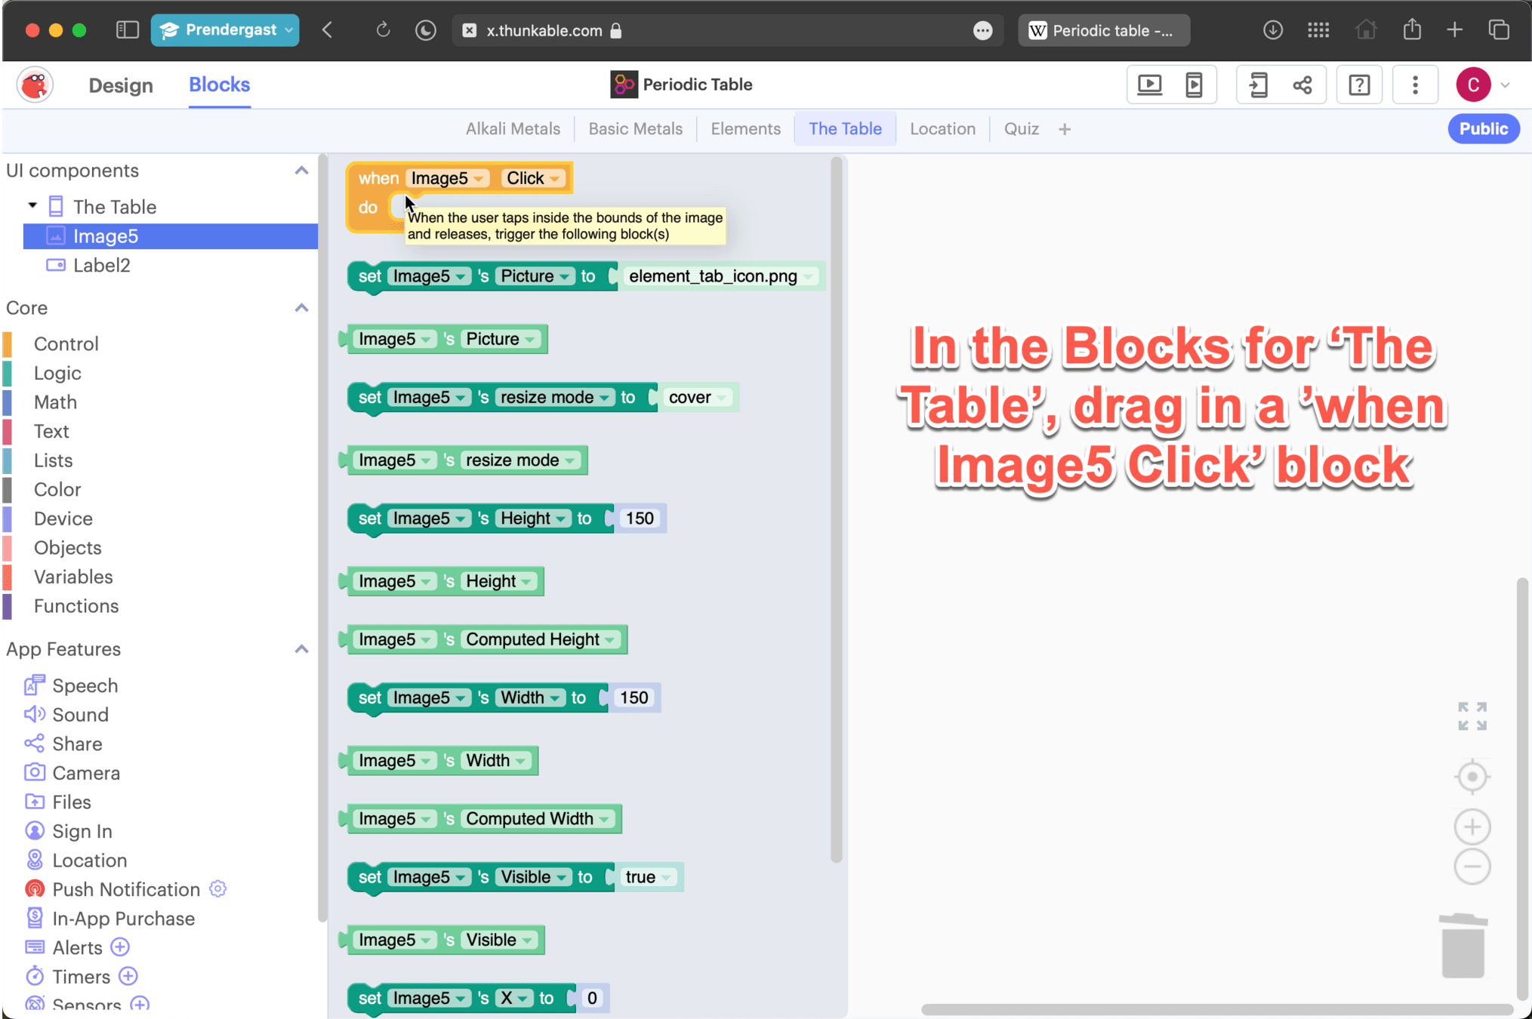The height and width of the screenshot is (1019, 1532).
Task: Click the Height value 150 field
Action: pos(640,519)
